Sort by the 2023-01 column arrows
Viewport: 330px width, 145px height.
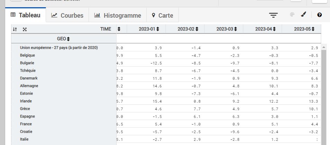coord(158,29)
